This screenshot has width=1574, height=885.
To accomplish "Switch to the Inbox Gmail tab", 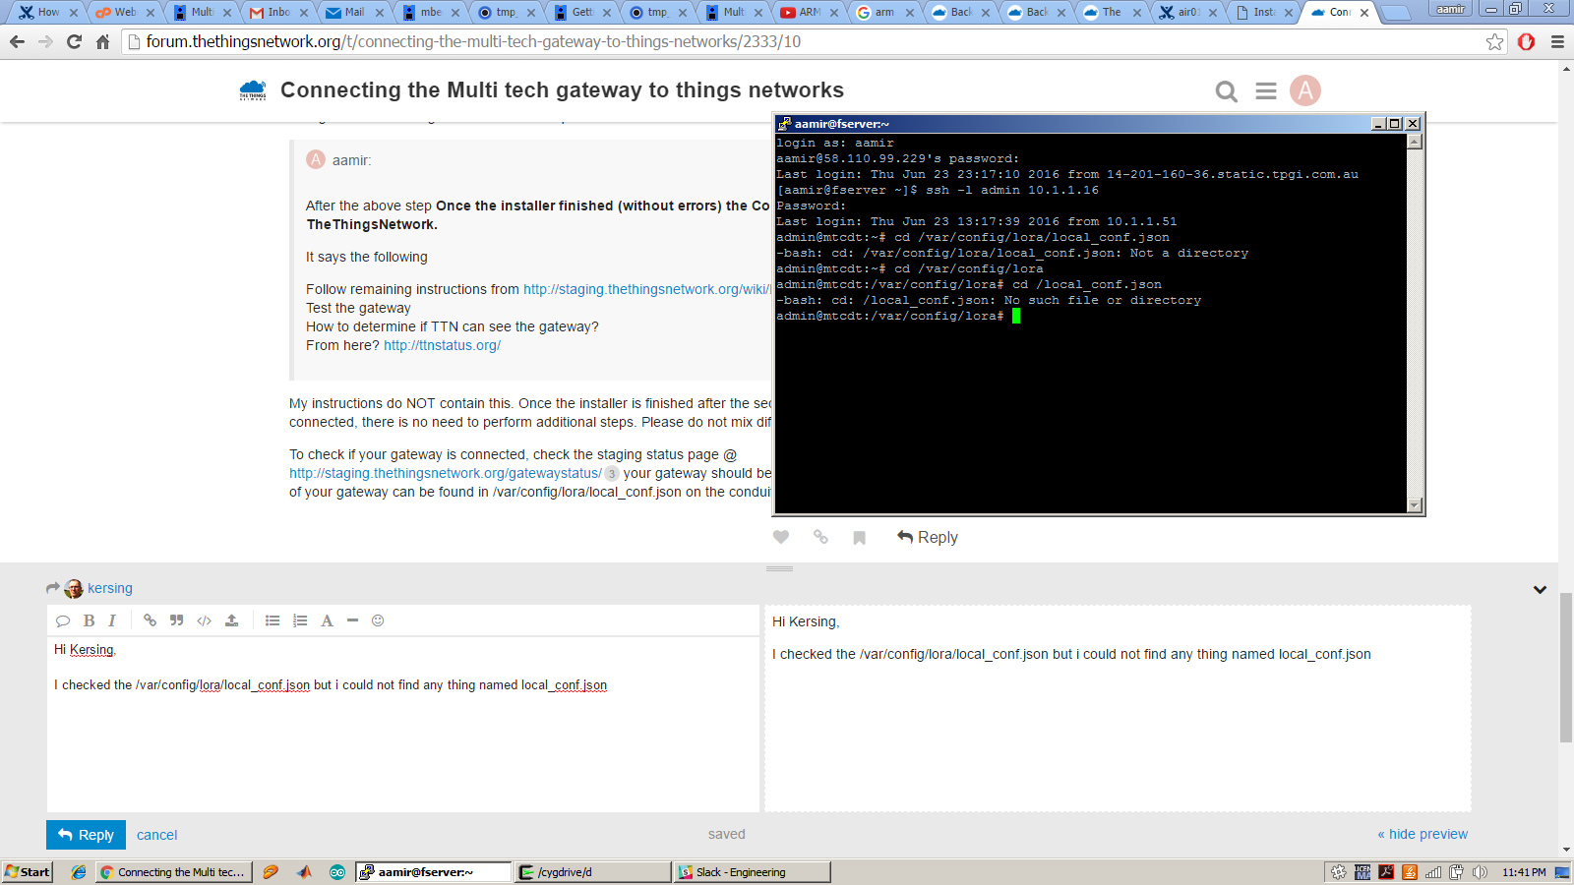I will 277,12.
